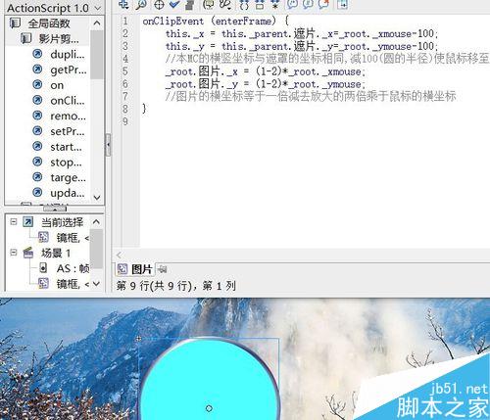This screenshot has width=490, height=420.
Task: Click the closing brace on line 8
Action: tap(144, 109)
